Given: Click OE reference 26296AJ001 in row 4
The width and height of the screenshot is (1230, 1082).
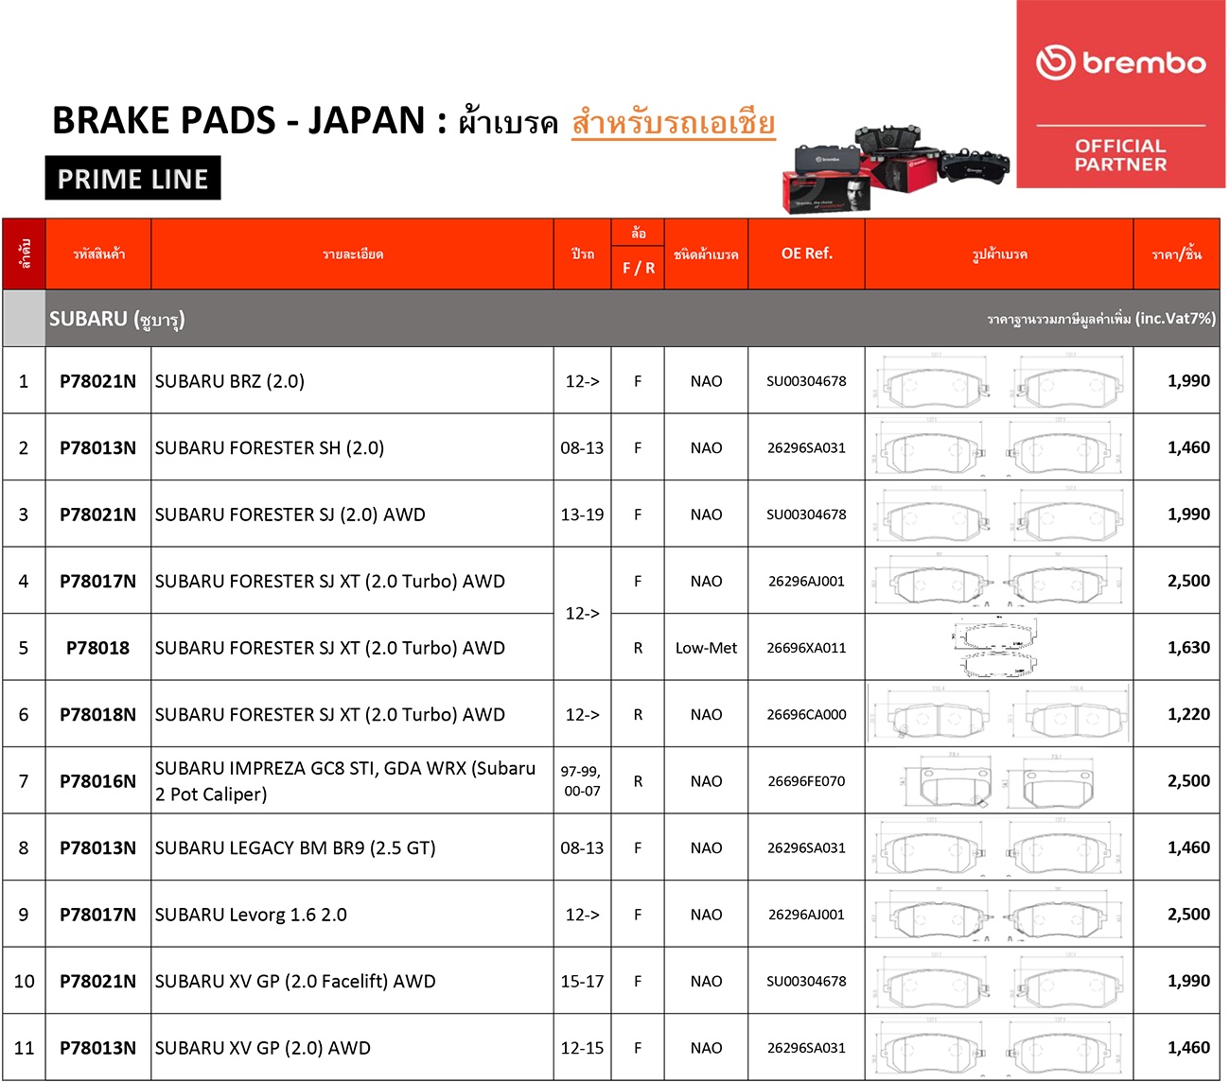Looking at the screenshot, I should click(x=806, y=581).
